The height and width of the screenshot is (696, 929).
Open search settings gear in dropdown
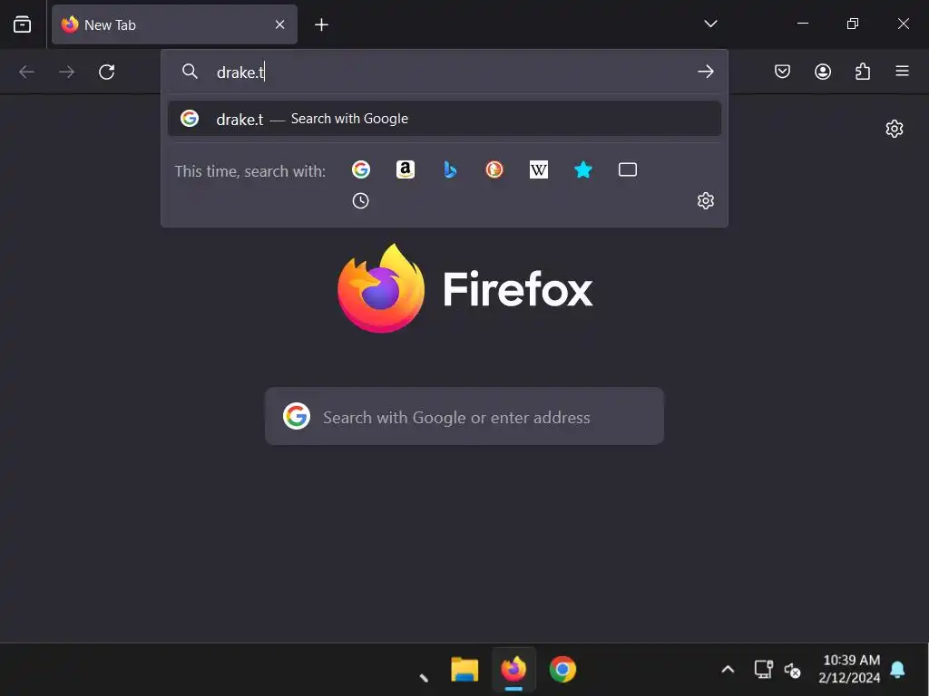coord(705,200)
